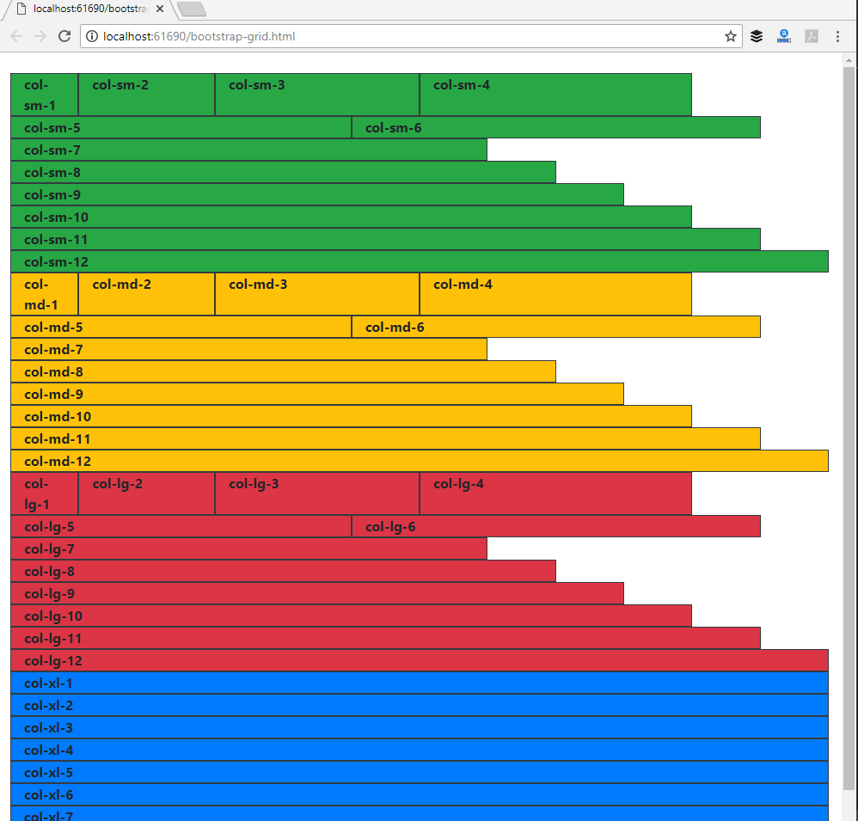Click the grayed-out forward navigation arrow
Image resolution: width=858 pixels, height=821 pixels.
[x=40, y=36]
